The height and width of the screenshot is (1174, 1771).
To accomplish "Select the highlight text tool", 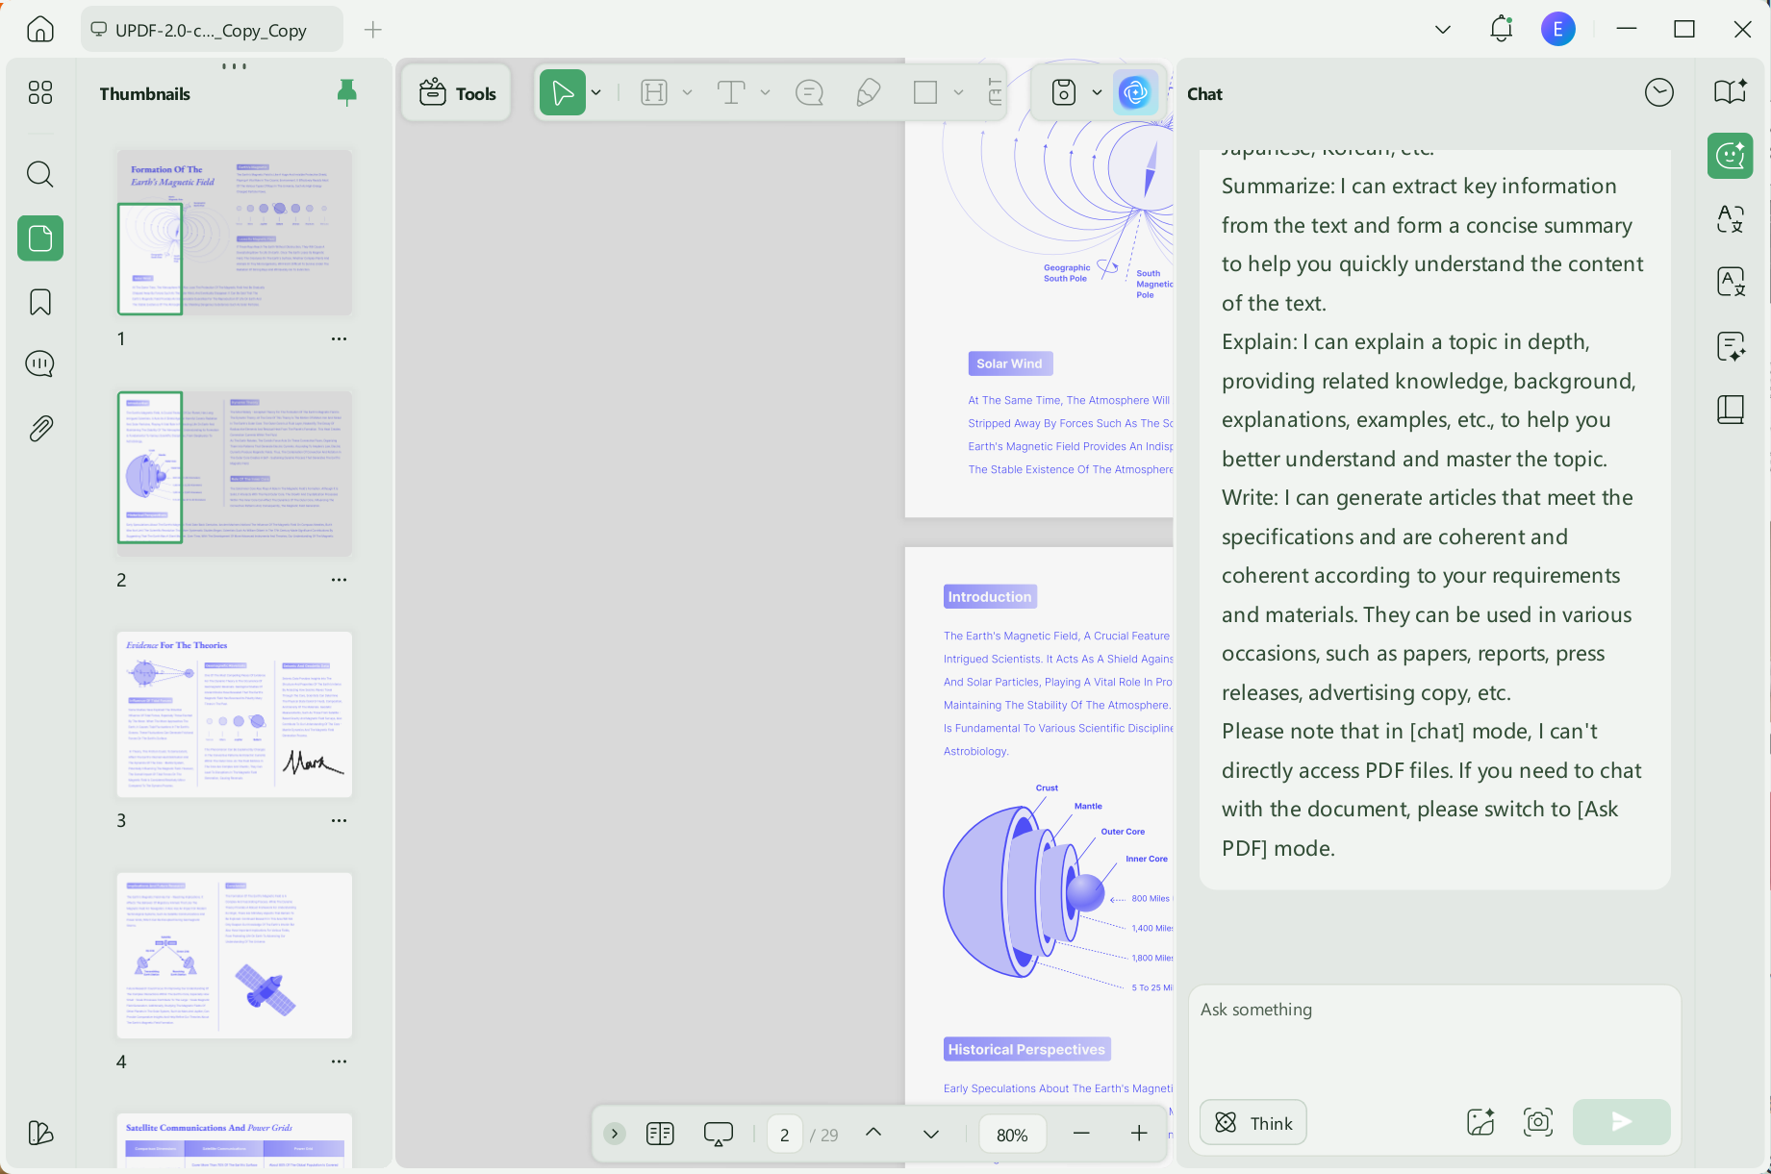I will (x=654, y=92).
